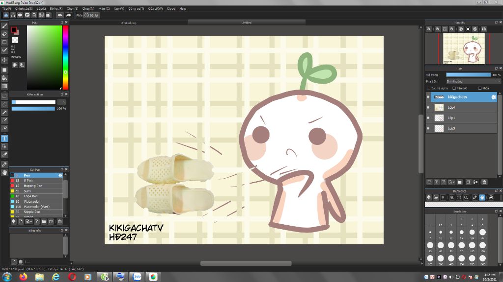The height and width of the screenshot is (282, 503).
Task: Open Zalo from the taskbar
Action: (137, 277)
